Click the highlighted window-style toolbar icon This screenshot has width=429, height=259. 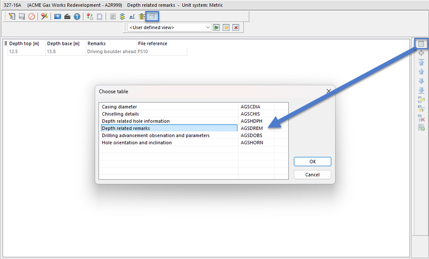point(152,17)
